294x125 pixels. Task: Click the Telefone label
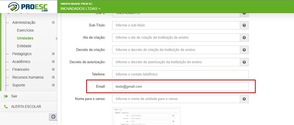click(99, 74)
